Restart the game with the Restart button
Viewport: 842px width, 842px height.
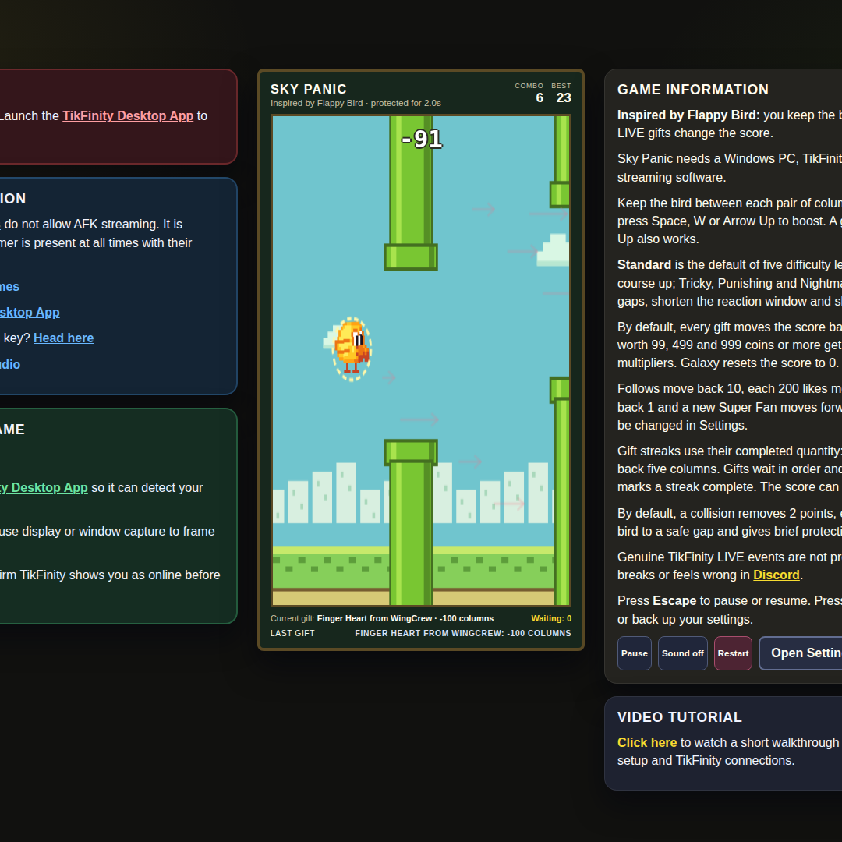point(733,653)
